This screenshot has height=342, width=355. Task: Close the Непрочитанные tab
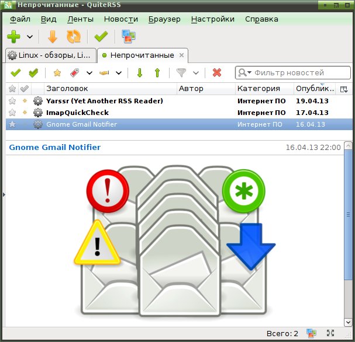click(x=181, y=55)
